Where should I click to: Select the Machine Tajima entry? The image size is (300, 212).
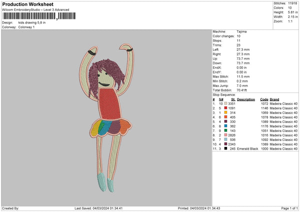241,31
